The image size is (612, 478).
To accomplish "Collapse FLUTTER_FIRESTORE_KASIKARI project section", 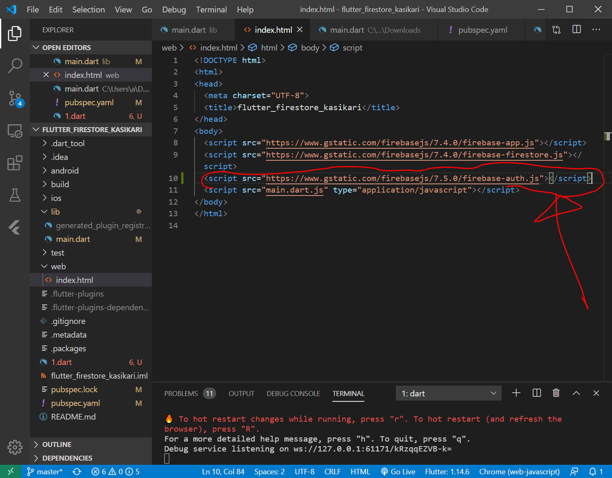I will pos(91,130).
